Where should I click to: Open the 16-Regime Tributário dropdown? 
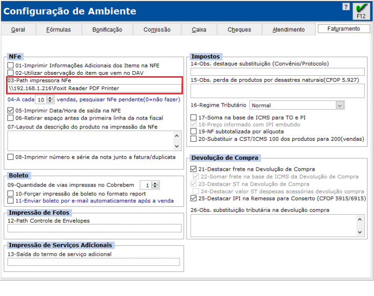click(340, 105)
